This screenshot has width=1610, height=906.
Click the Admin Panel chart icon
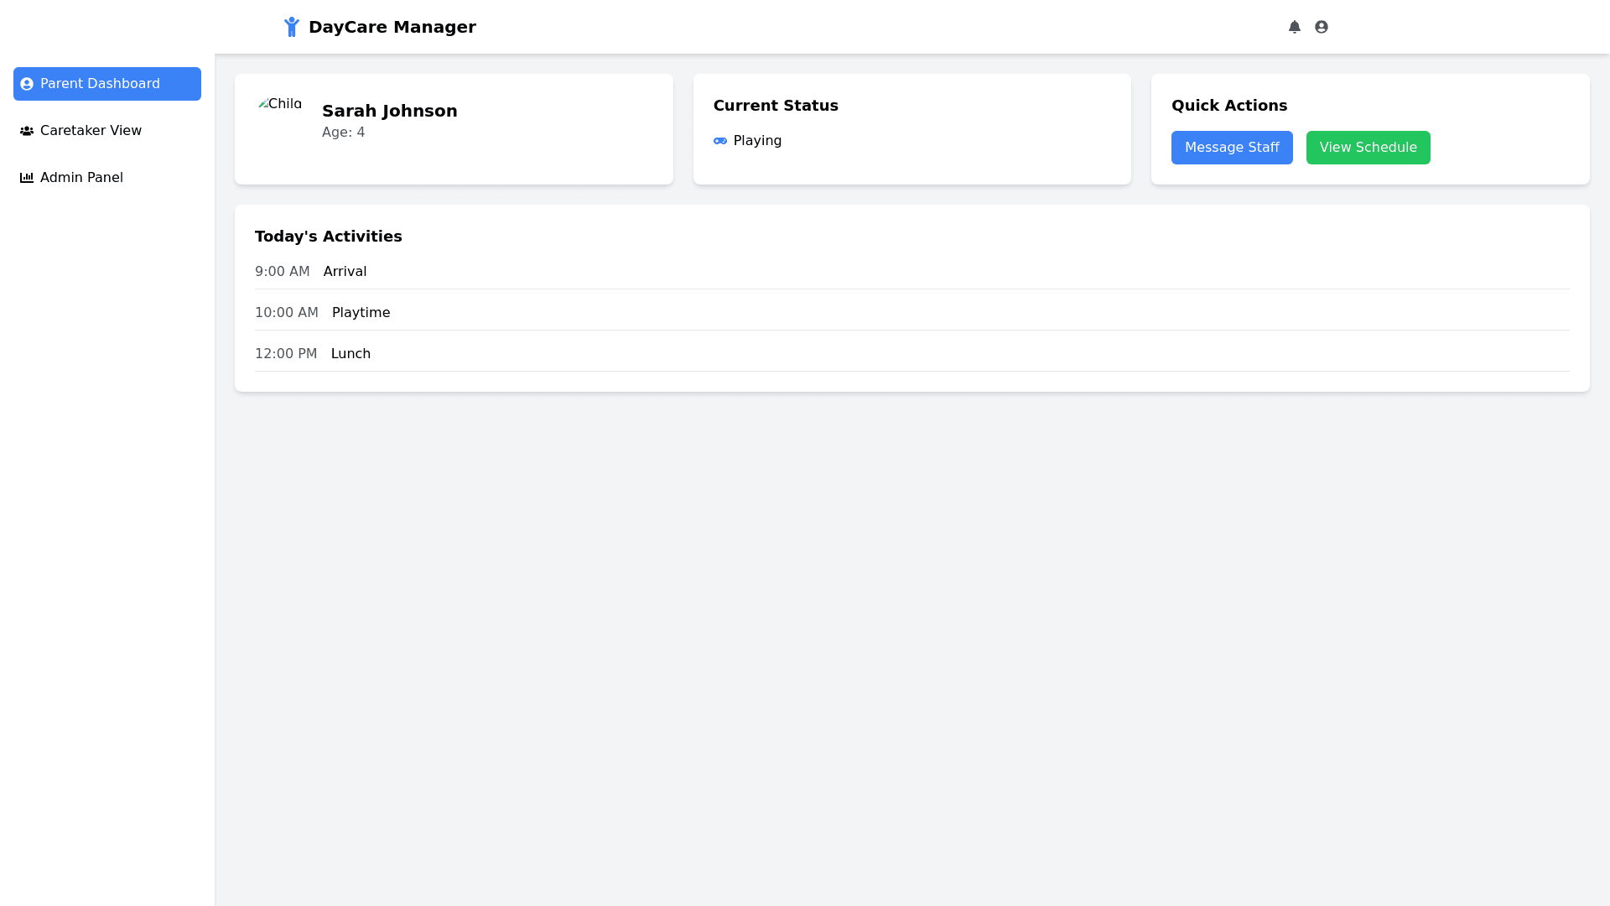[x=27, y=178]
